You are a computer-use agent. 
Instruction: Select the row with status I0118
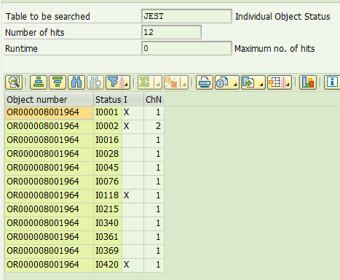click(84, 195)
